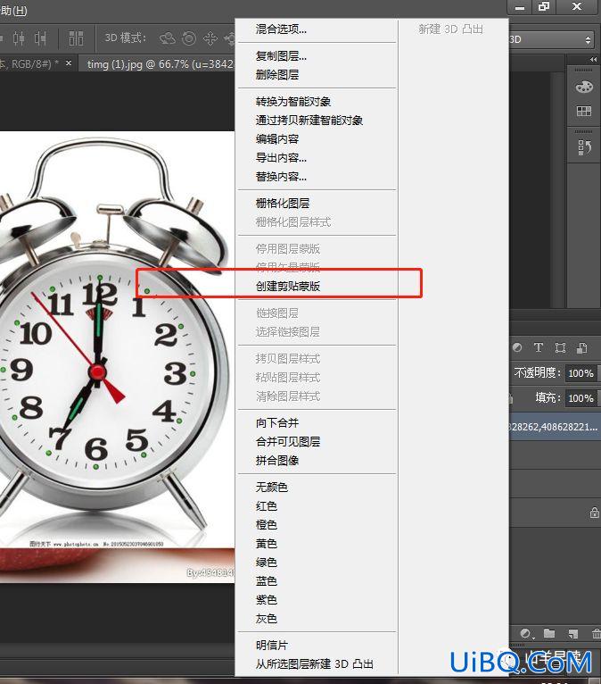Set layer color to 无颜色

[x=317, y=487]
